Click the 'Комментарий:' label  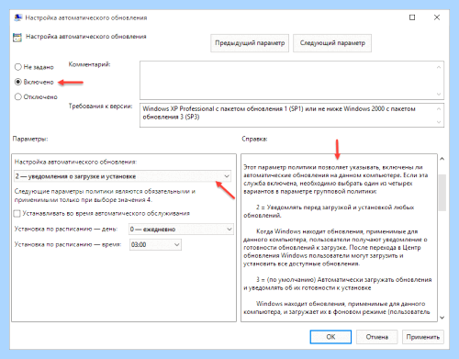point(89,64)
